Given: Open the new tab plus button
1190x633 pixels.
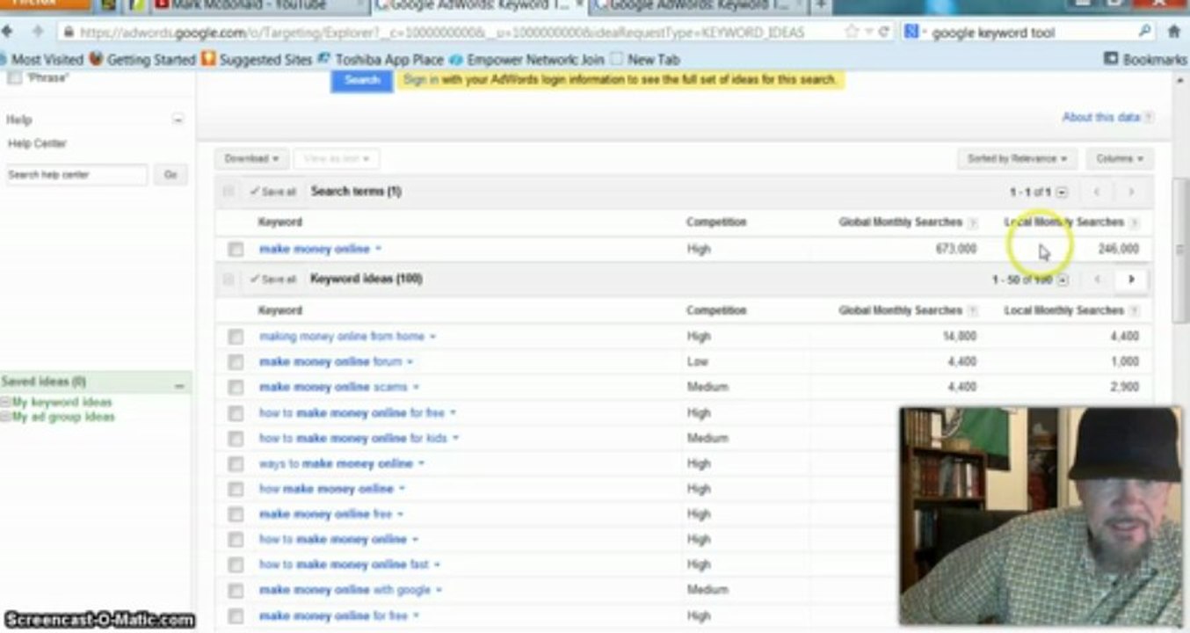Looking at the screenshot, I should 820,6.
